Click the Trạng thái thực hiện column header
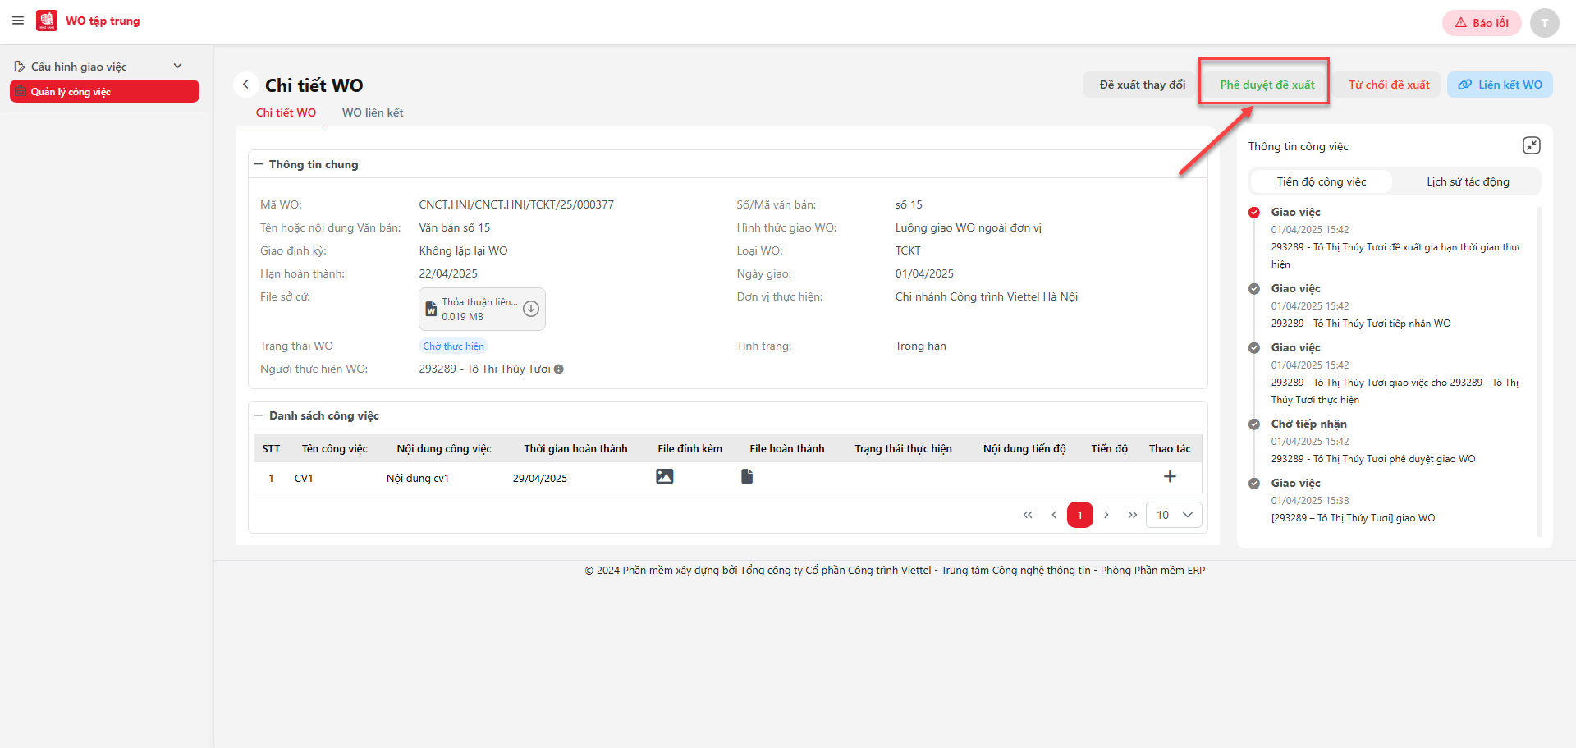 point(903,448)
